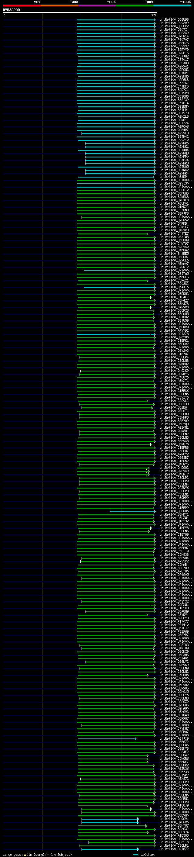Select the UniRef100_Q6Y203 label
Screen dimensions: 194x857
pos(174,351)
